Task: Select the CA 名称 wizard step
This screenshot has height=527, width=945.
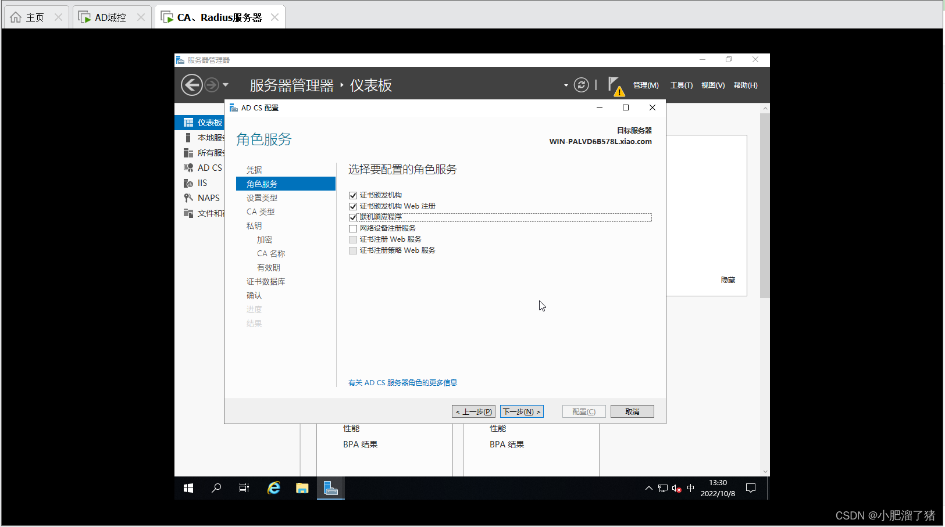Action: [271, 253]
